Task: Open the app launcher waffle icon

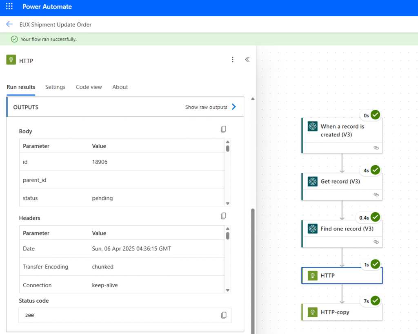Action: click(9, 7)
